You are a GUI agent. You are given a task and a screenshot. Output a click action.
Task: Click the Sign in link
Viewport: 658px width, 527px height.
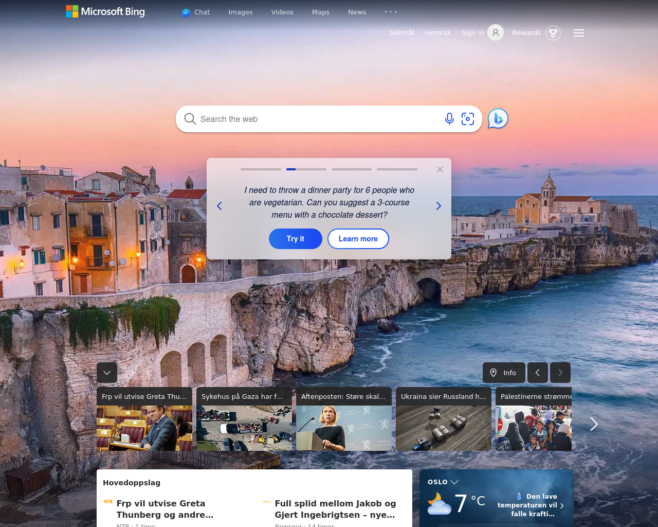click(472, 33)
